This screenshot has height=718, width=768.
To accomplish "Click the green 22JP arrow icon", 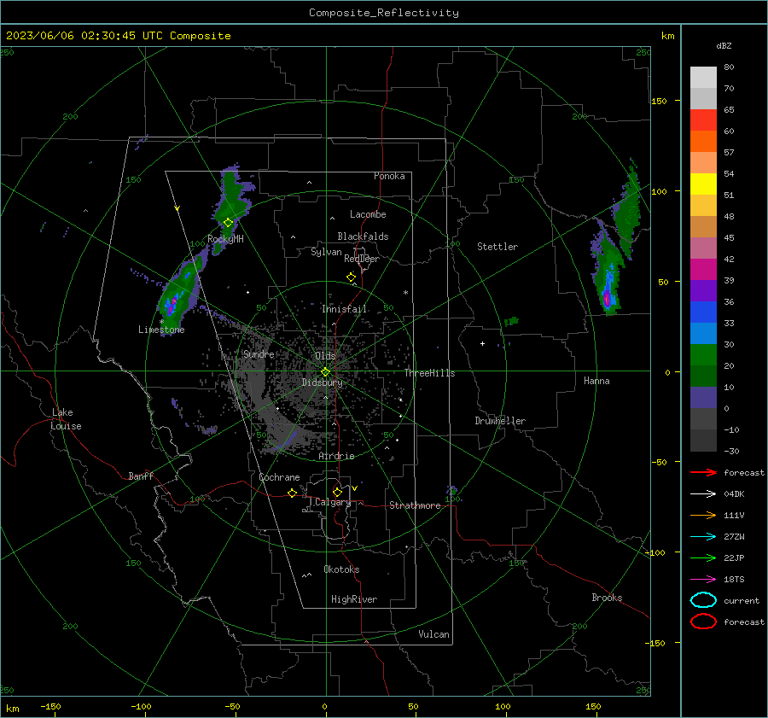I will [703, 557].
